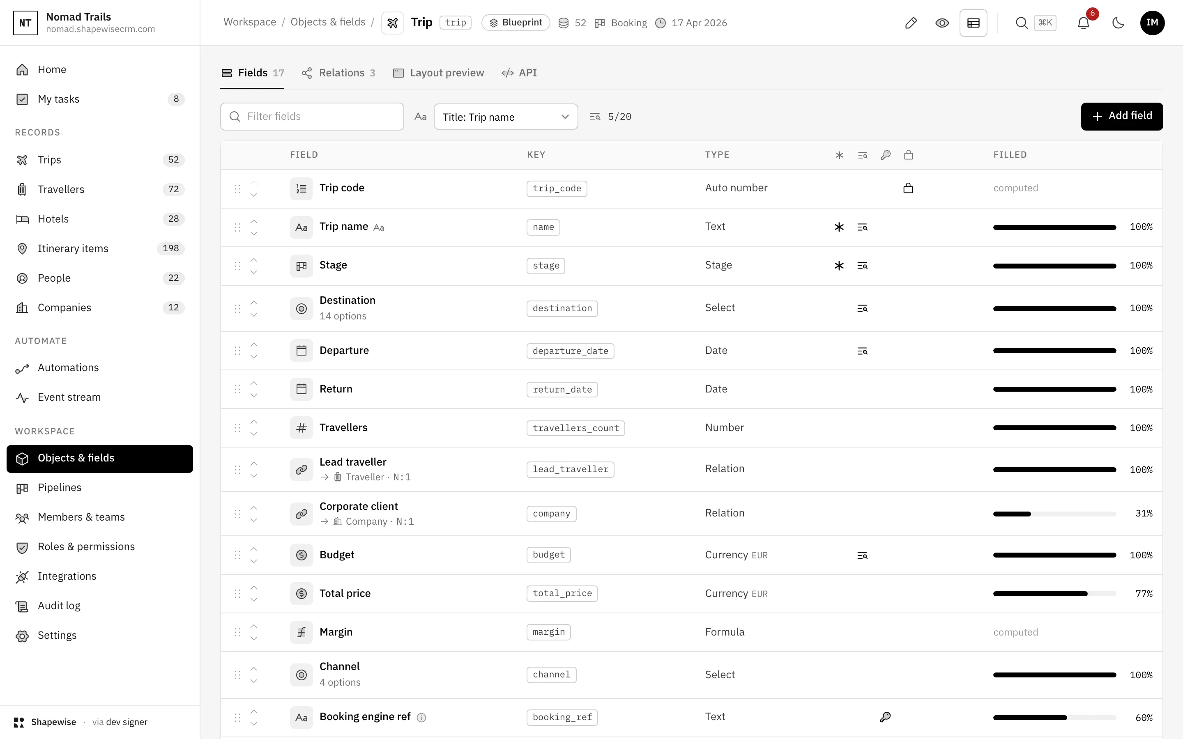Click the Blueprint badge
This screenshot has width=1183, height=739.
click(516, 23)
